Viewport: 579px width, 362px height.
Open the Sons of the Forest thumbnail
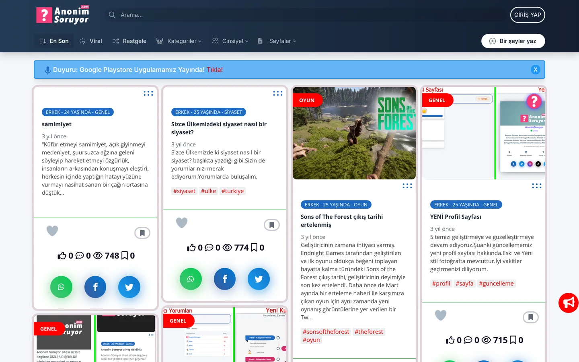tap(354, 133)
